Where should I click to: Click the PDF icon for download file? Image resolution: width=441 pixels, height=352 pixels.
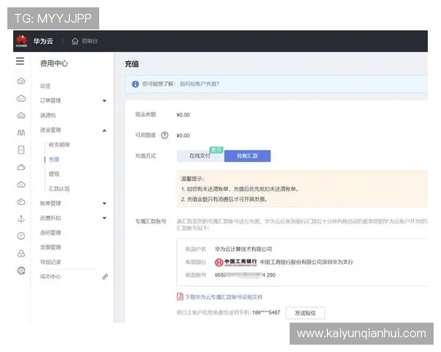180,297
